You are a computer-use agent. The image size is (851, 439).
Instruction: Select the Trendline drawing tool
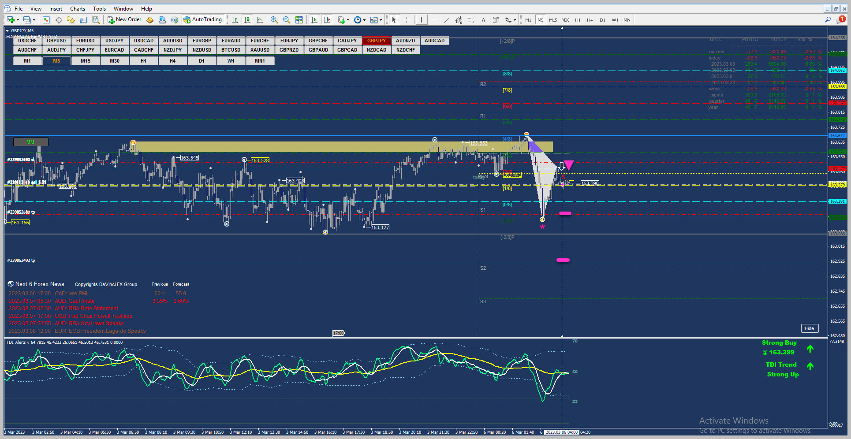(447, 20)
